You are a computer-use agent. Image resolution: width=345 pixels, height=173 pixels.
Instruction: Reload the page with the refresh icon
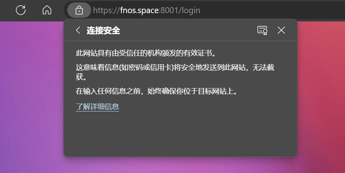pos(21,10)
